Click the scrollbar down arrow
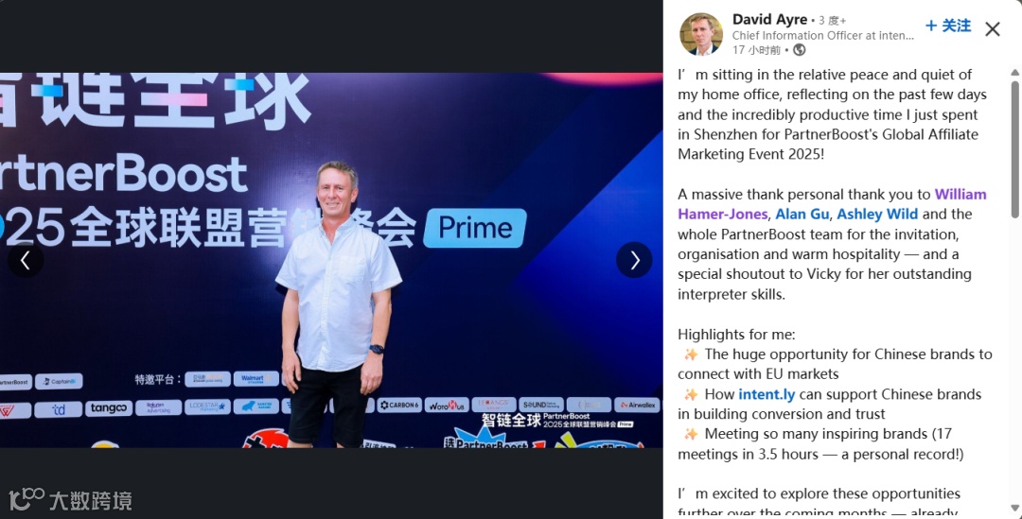Screen dimensions: 1022x519 pos(1014,508)
